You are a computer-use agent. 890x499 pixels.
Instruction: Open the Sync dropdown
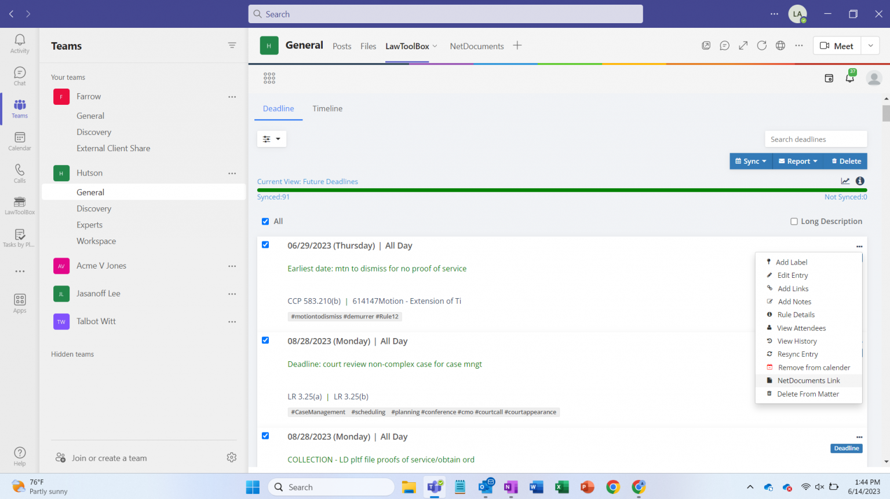point(751,161)
